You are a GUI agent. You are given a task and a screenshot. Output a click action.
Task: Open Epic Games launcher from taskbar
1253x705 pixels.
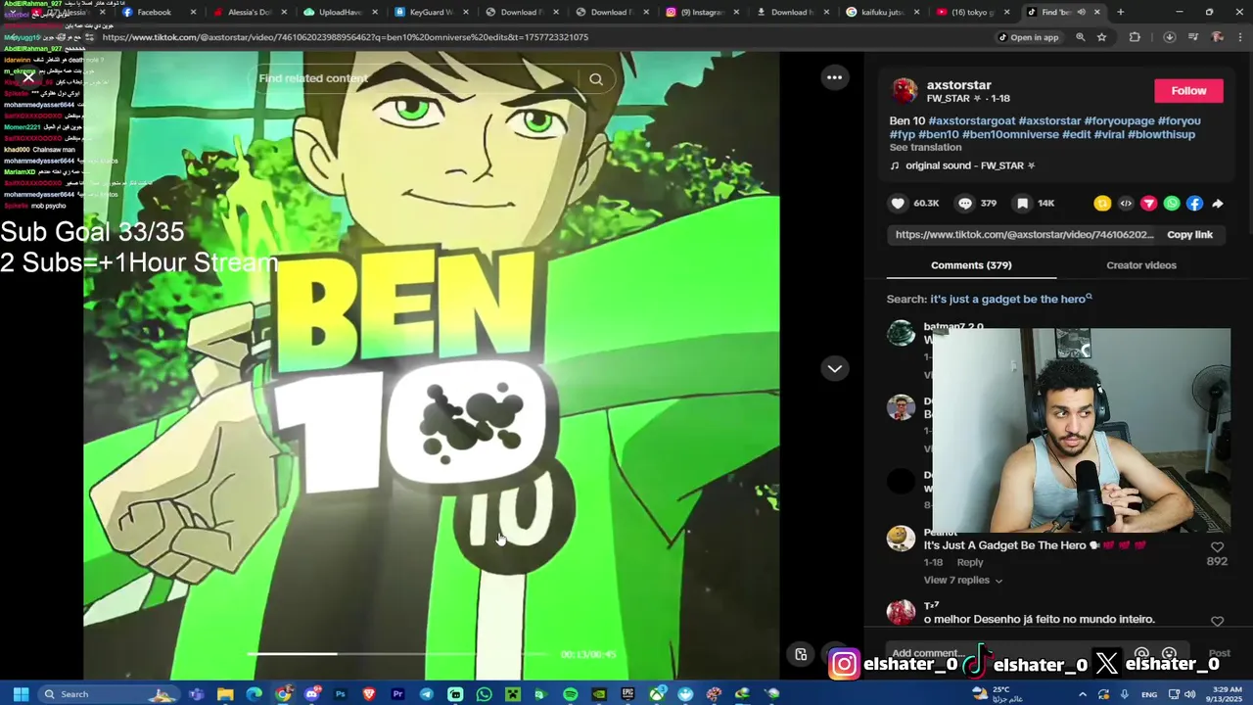click(x=627, y=694)
